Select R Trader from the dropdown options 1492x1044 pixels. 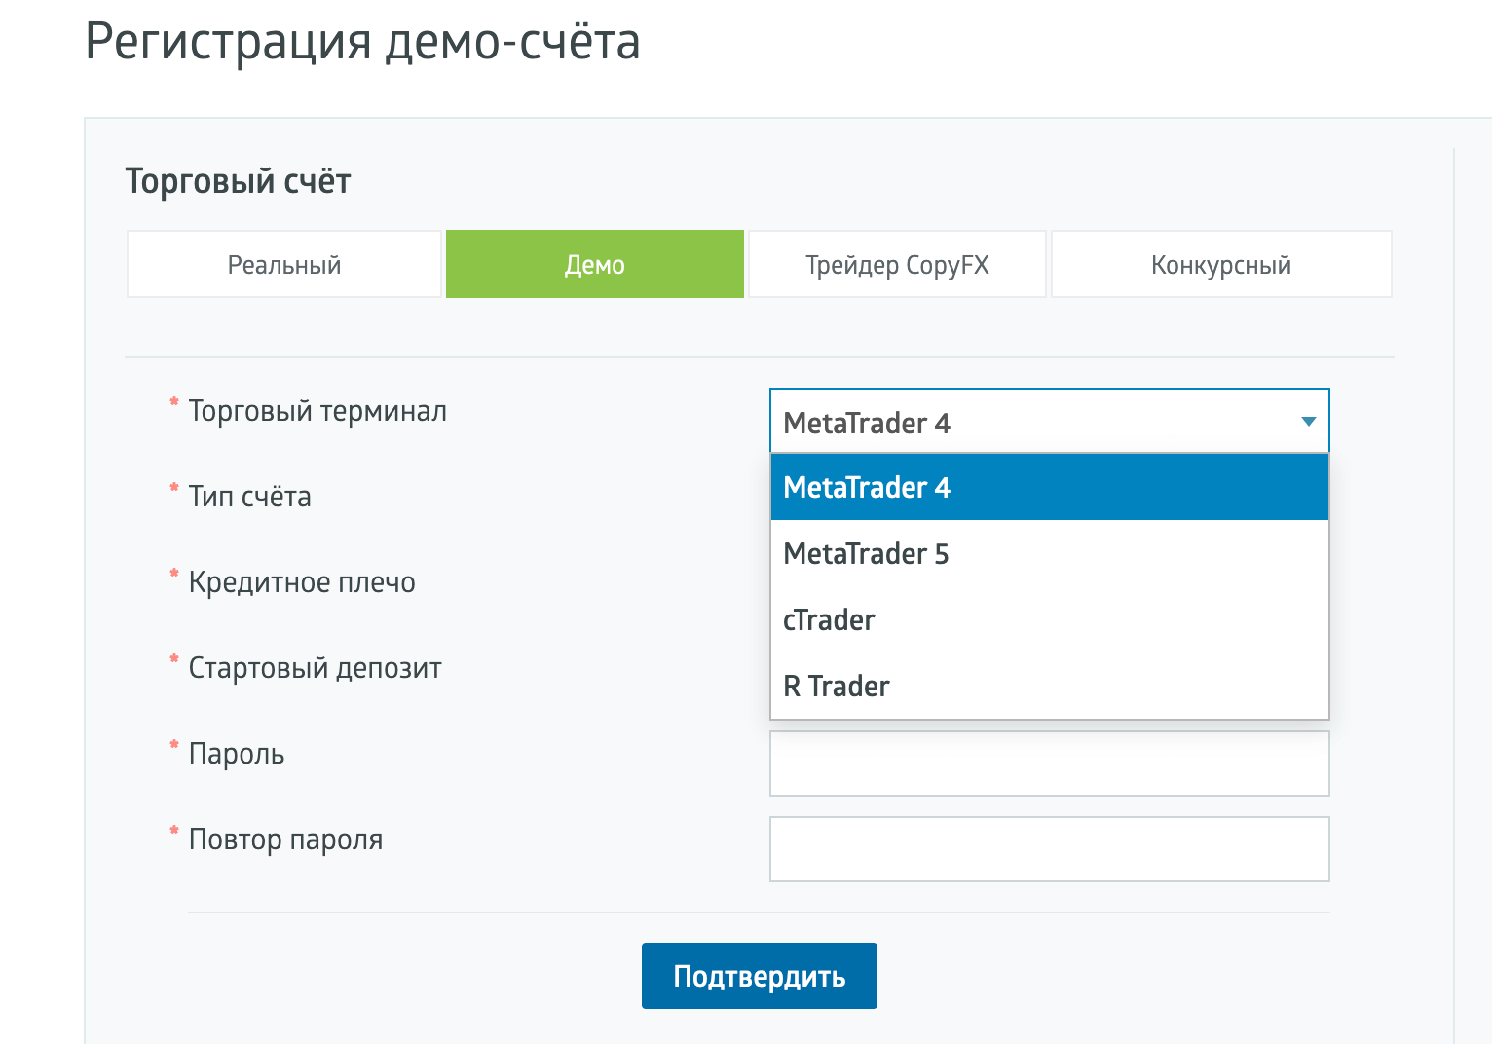point(1049,687)
